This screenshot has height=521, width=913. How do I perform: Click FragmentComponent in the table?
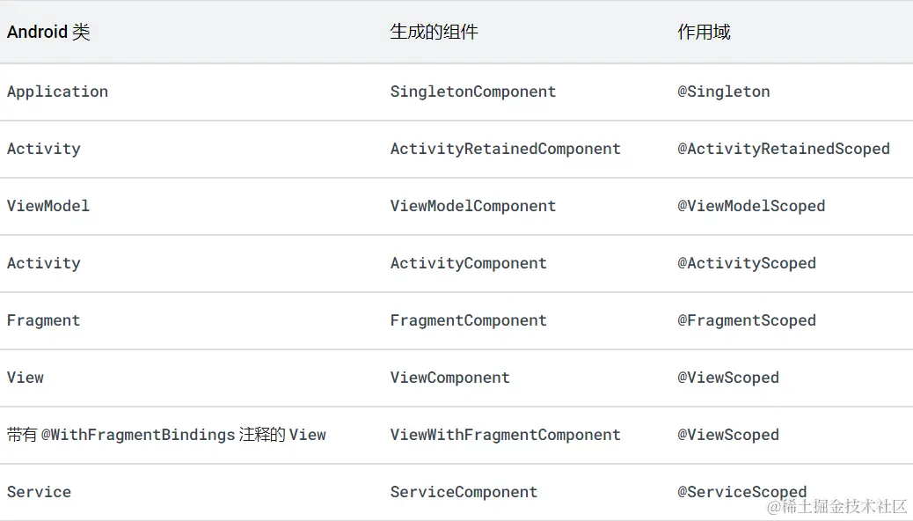pos(468,320)
